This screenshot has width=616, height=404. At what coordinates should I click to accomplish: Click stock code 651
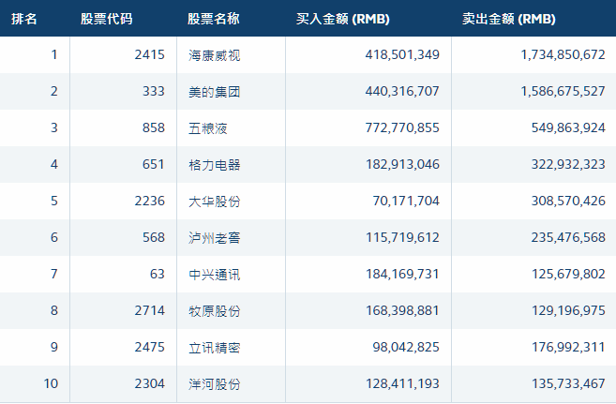pyautogui.click(x=154, y=164)
